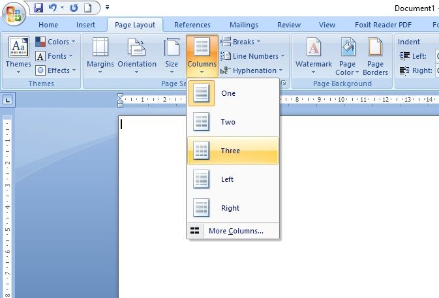Open the Insert tab
Viewport: 439px width, 298px height.
[85, 25]
